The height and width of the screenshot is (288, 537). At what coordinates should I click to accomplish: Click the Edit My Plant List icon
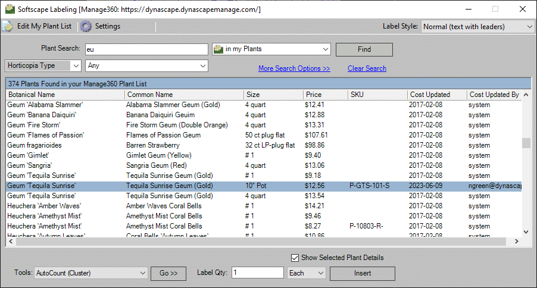8,26
